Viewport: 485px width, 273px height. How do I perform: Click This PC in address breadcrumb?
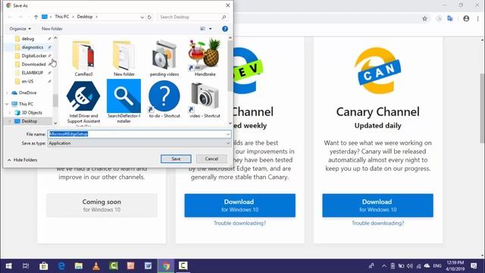62,17
